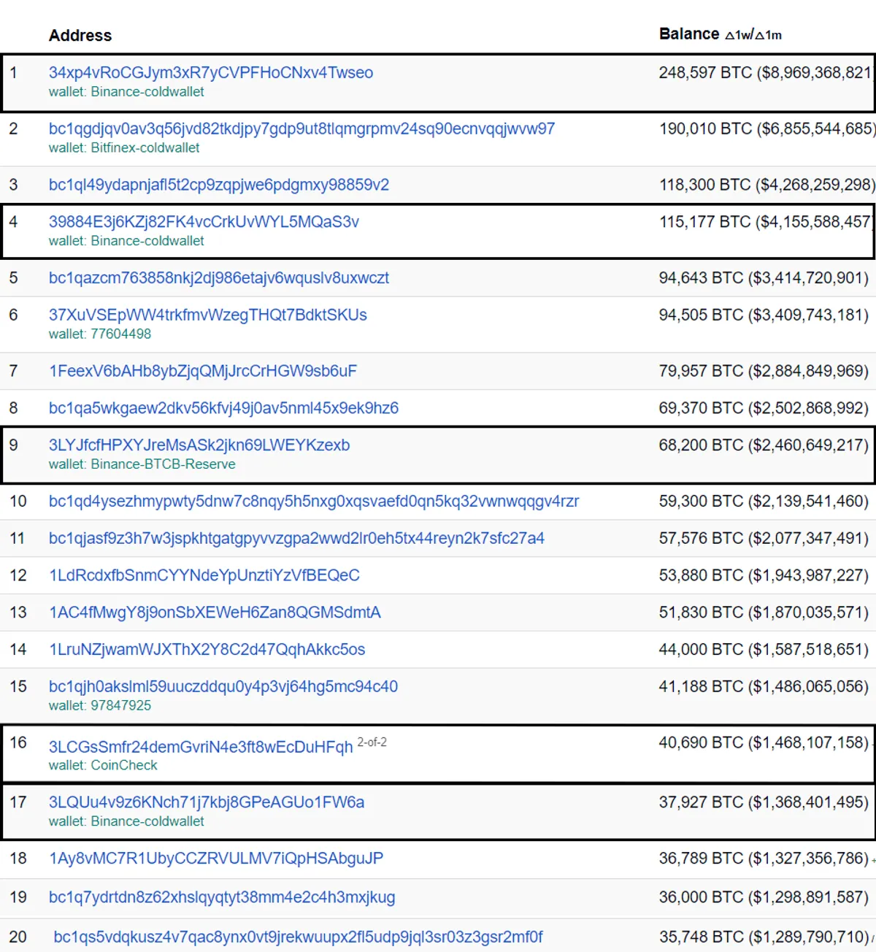Select balance 57,576 BTC in row 11
Image resolution: width=876 pixels, height=952 pixels.
pyautogui.click(x=764, y=539)
